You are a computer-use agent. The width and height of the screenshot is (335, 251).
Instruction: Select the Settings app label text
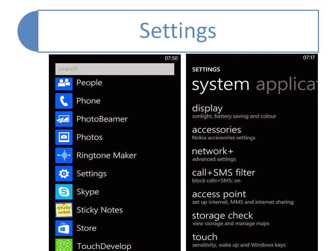click(x=91, y=174)
